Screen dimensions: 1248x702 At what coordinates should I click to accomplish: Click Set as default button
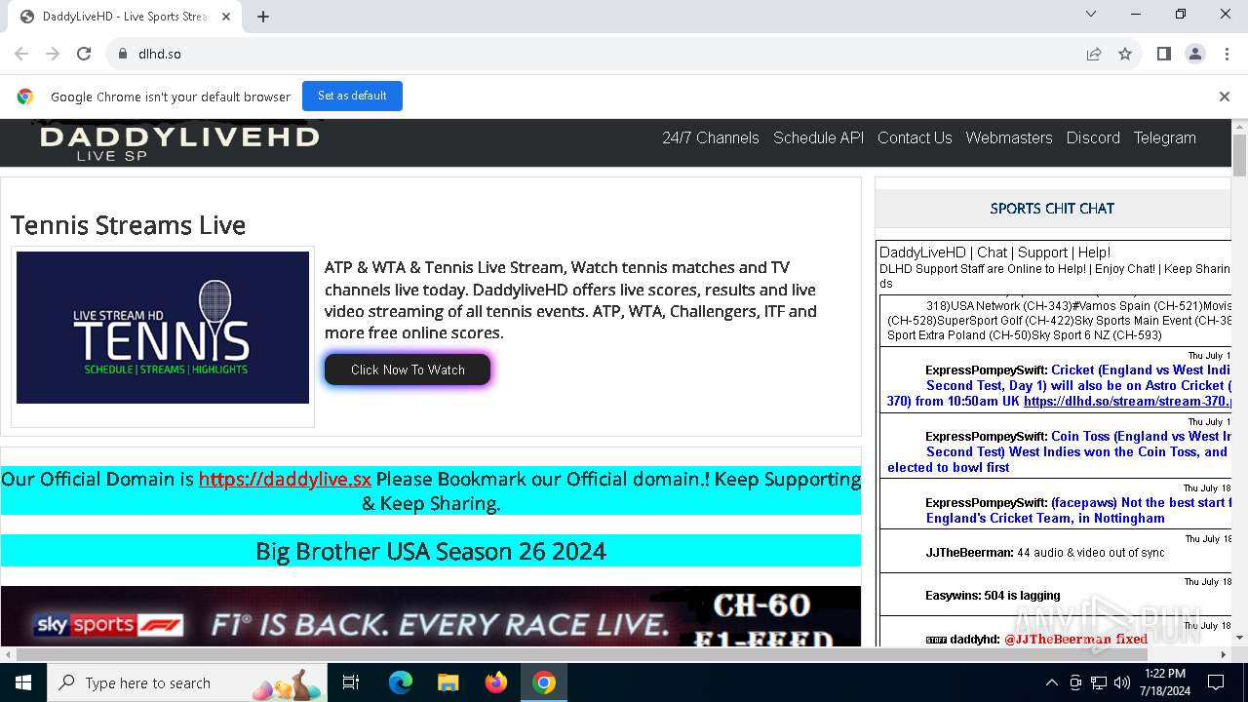tap(352, 96)
